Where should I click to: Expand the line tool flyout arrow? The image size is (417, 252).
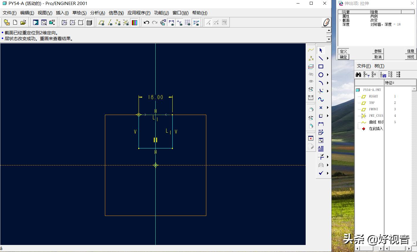[328, 58]
